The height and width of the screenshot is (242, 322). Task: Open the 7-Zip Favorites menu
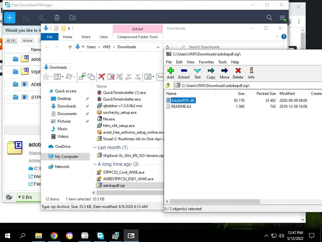point(206,62)
